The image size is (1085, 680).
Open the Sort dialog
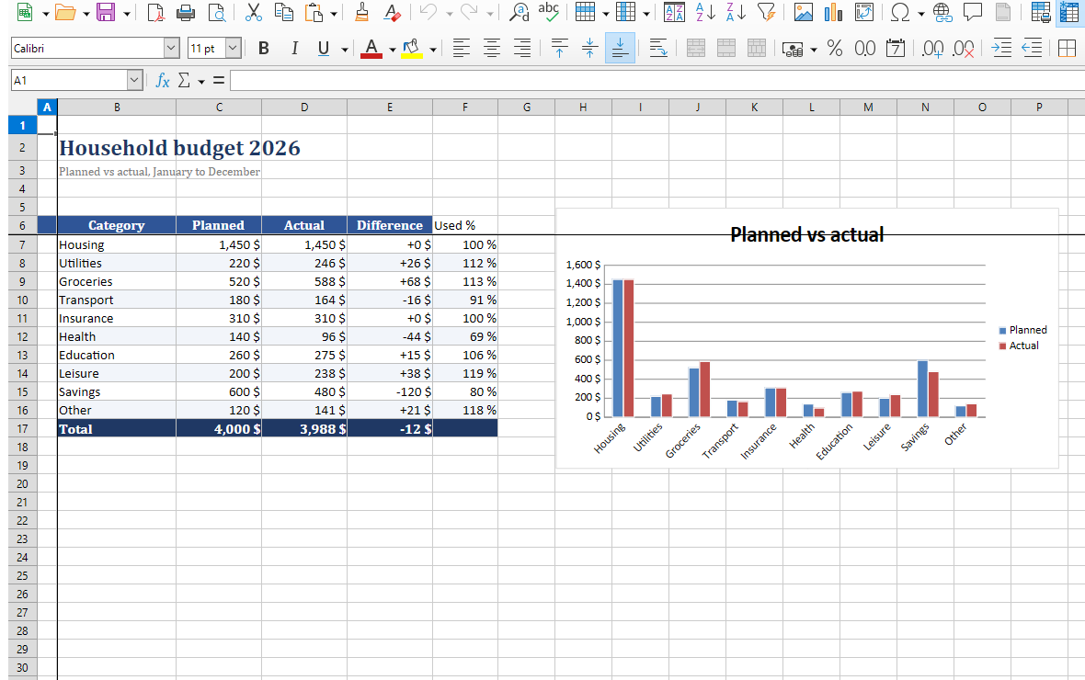(x=674, y=12)
